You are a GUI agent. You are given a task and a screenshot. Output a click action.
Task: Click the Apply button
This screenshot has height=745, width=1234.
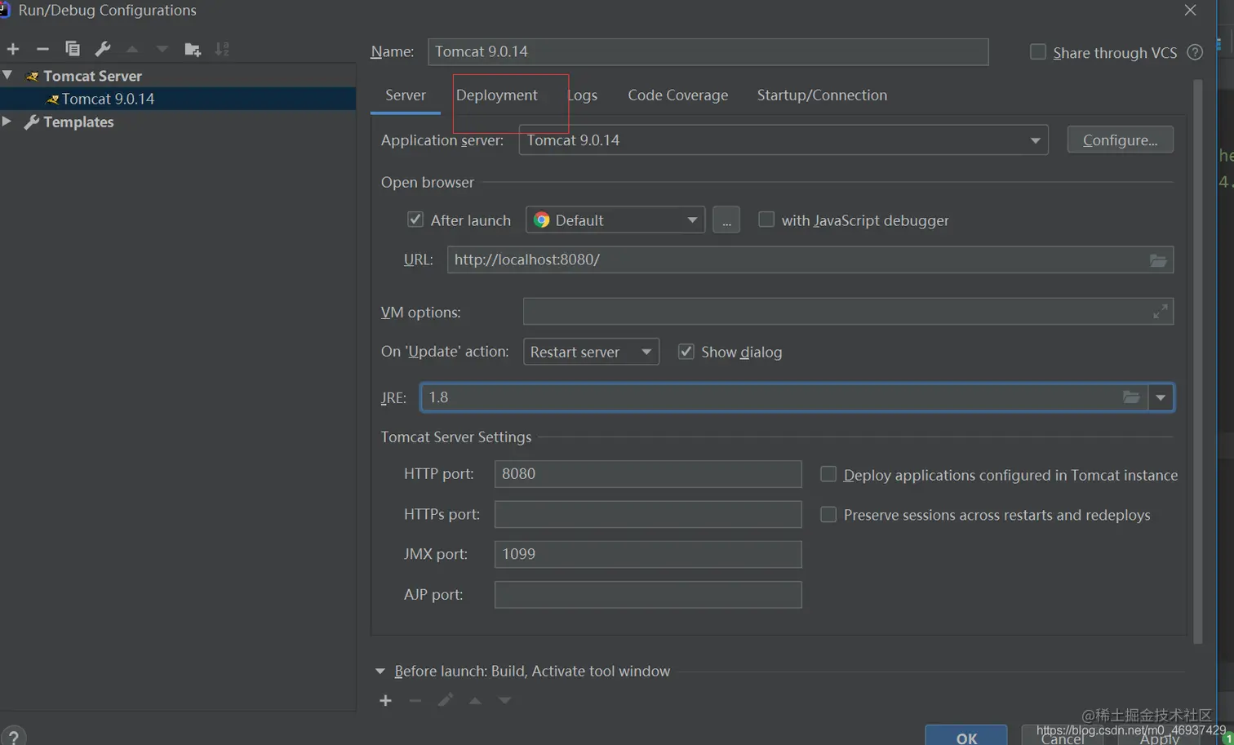[x=1160, y=737]
